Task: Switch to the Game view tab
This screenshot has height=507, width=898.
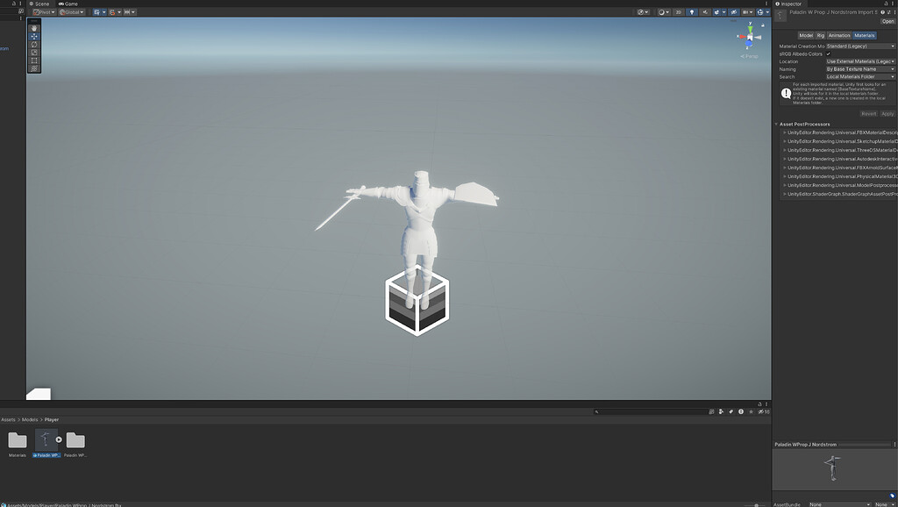Action: tap(68, 4)
